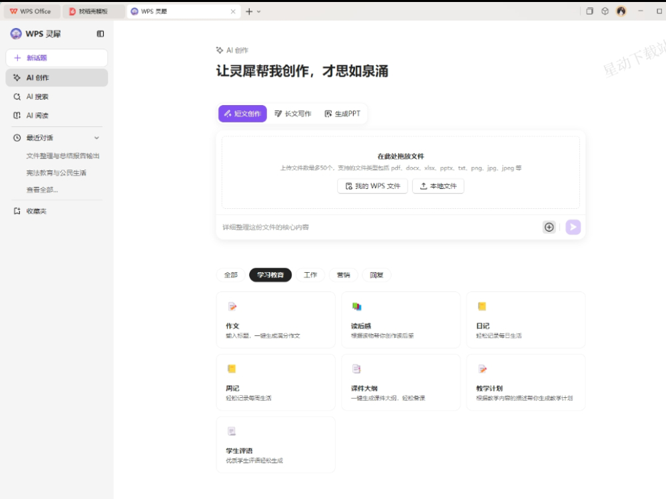The height and width of the screenshot is (499, 666).
Task: Start a 新话题 new topic
Action: point(57,58)
